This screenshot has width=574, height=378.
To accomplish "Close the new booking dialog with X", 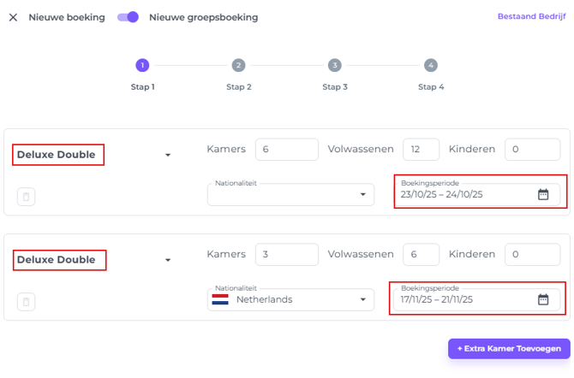I will coord(13,17).
